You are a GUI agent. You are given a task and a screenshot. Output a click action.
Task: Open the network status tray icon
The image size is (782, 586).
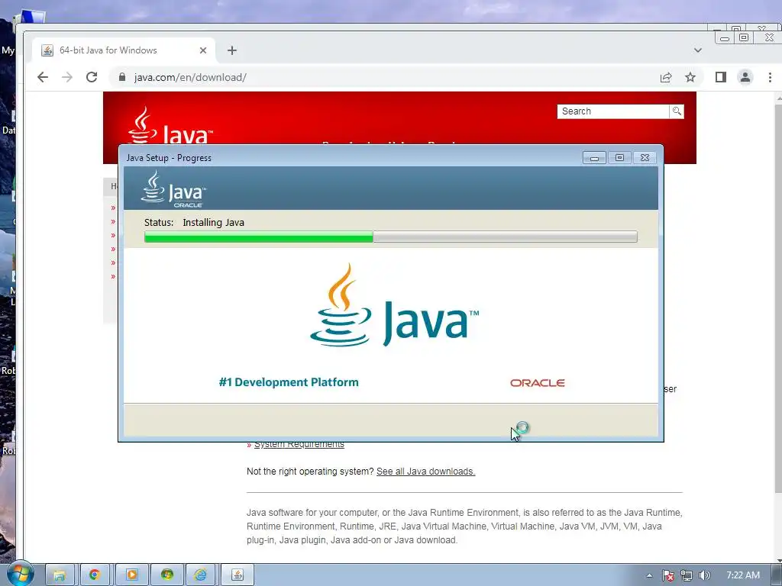tap(687, 575)
